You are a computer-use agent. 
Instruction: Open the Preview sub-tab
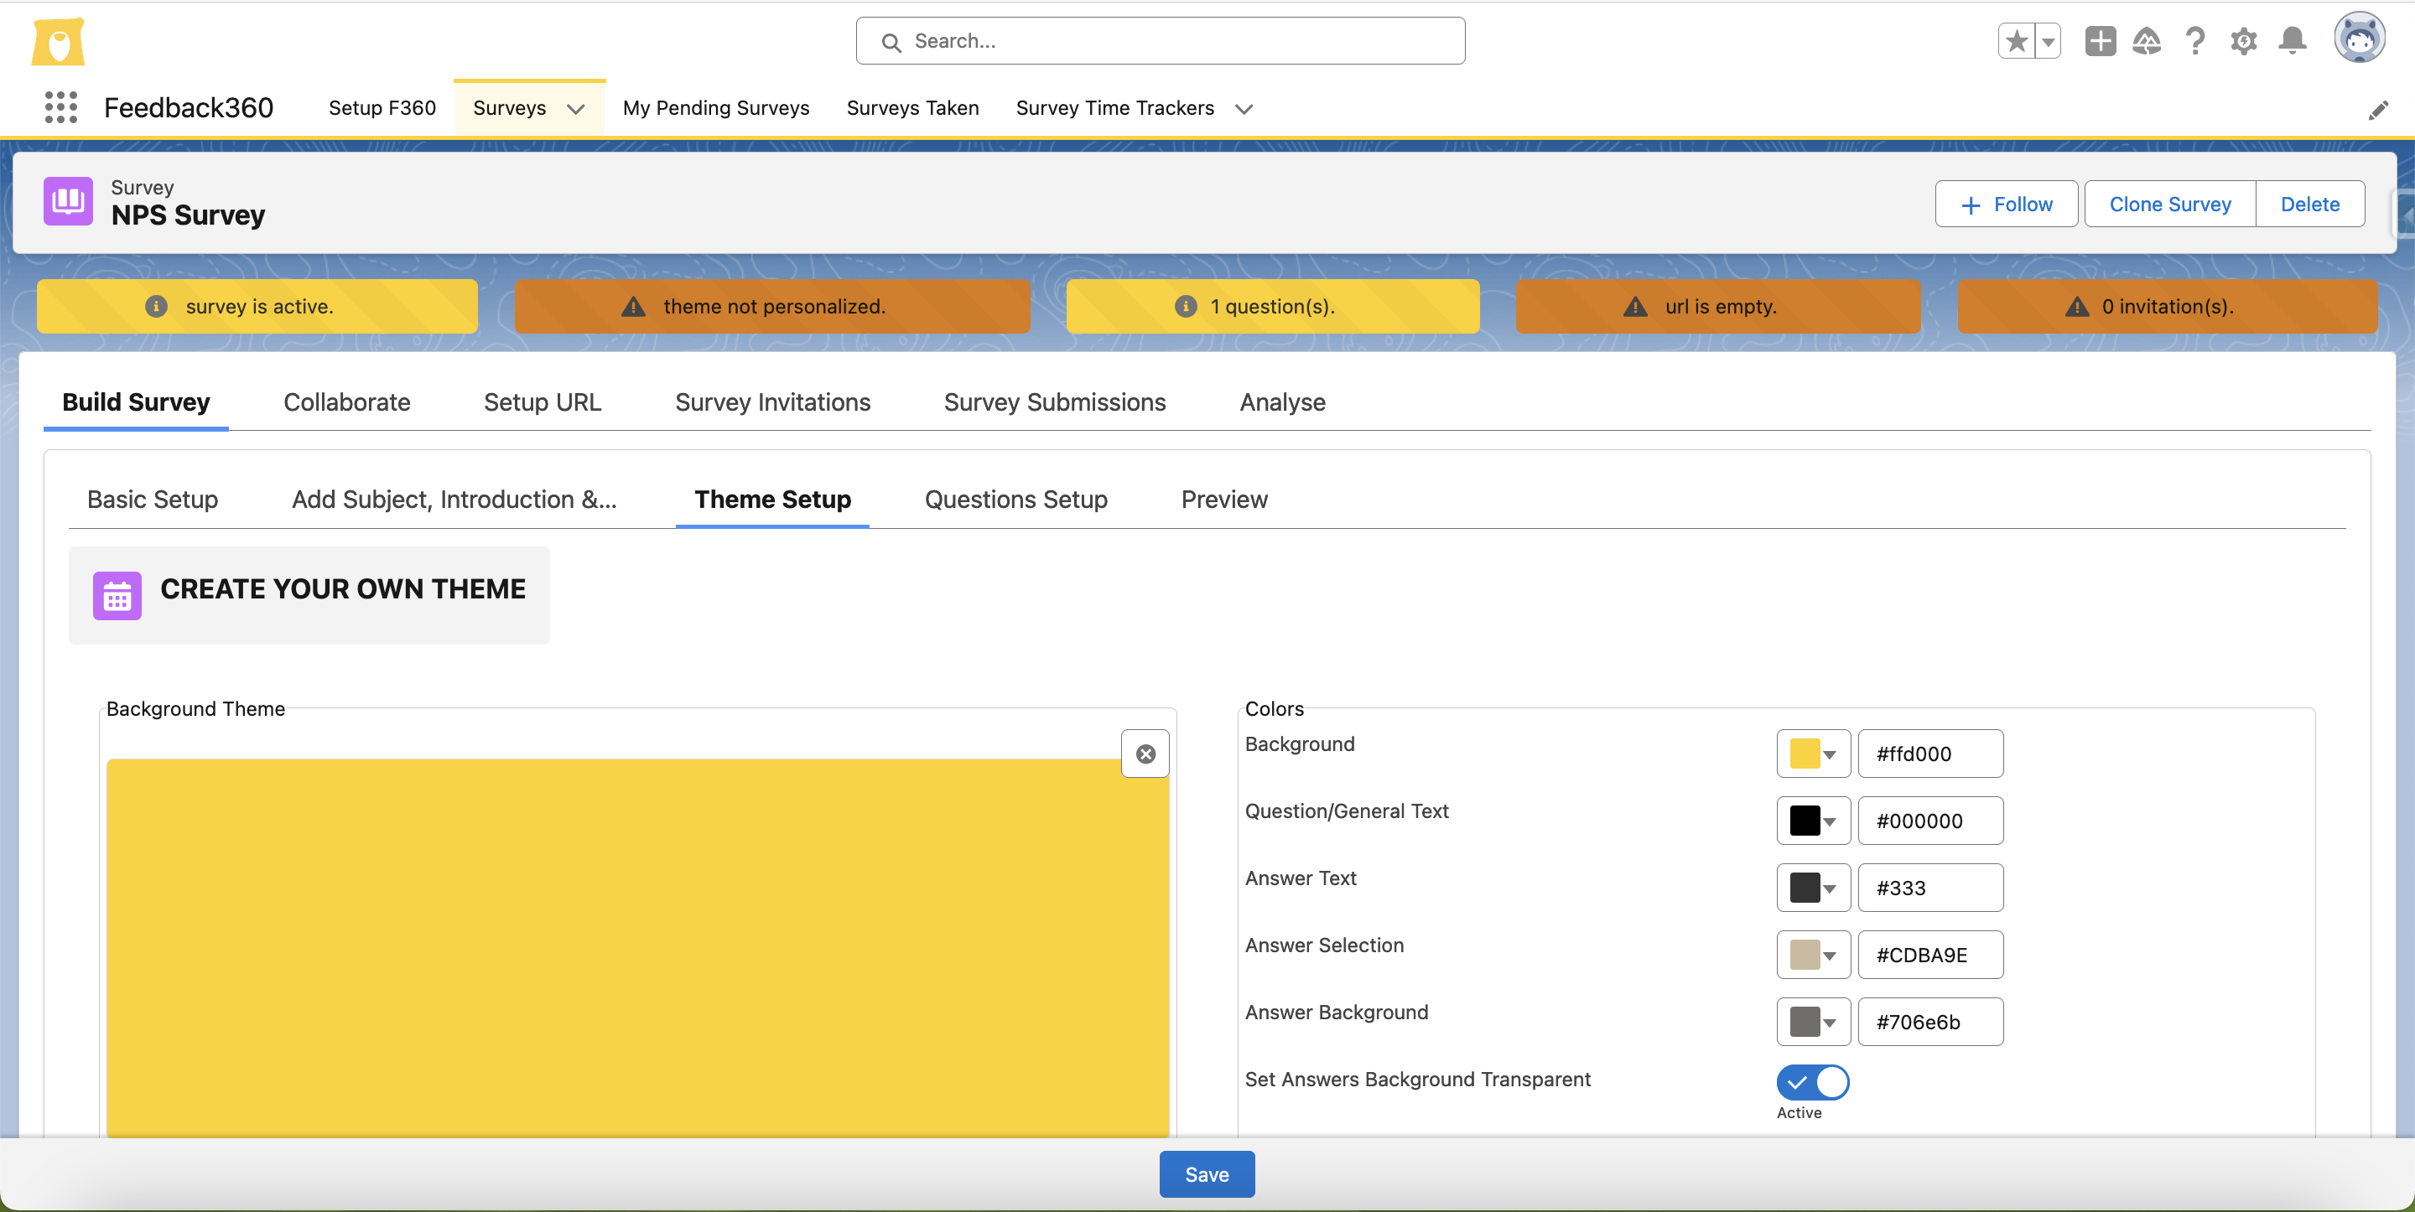(1224, 500)
